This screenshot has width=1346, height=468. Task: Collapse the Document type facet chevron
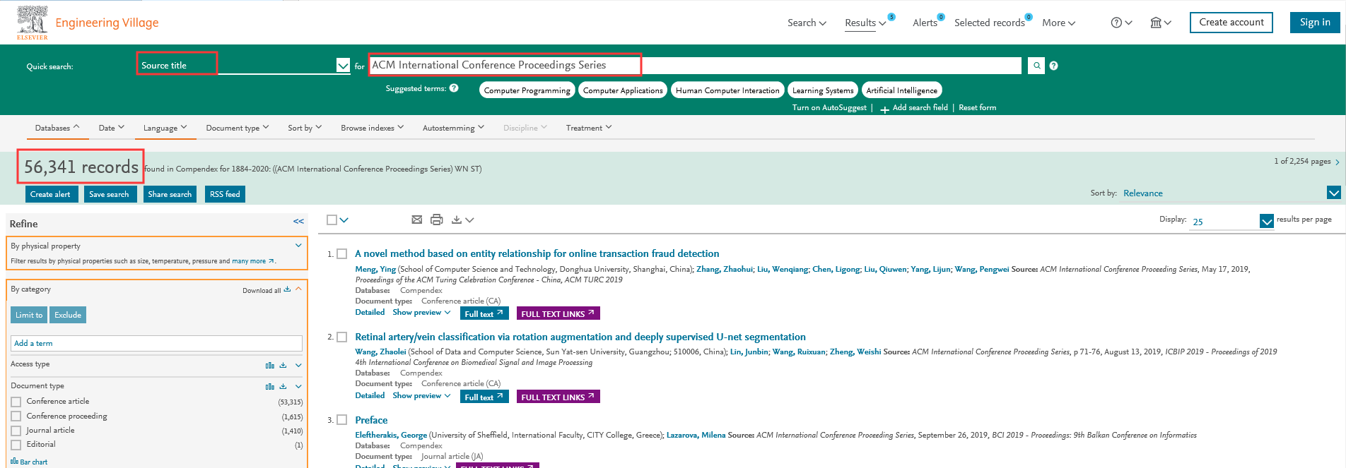[x=298, y=386]
